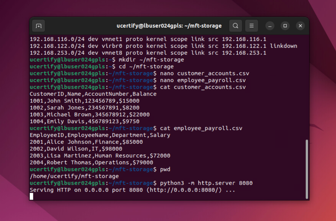Click 'CustomerID,Name,AccountNumber,Balance' header line
This screenshot has width=336, height=221.
(93, 94)
